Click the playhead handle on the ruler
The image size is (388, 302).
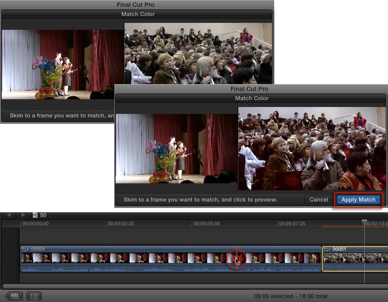[364, 222]
